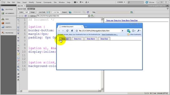Image resolution: width=170 pixels, height=95 pixels.
Task: Open a new tab in Chrome
Action: [86, 27]
